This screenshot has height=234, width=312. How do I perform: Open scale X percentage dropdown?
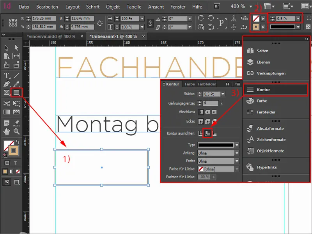(x=142, y=18)
